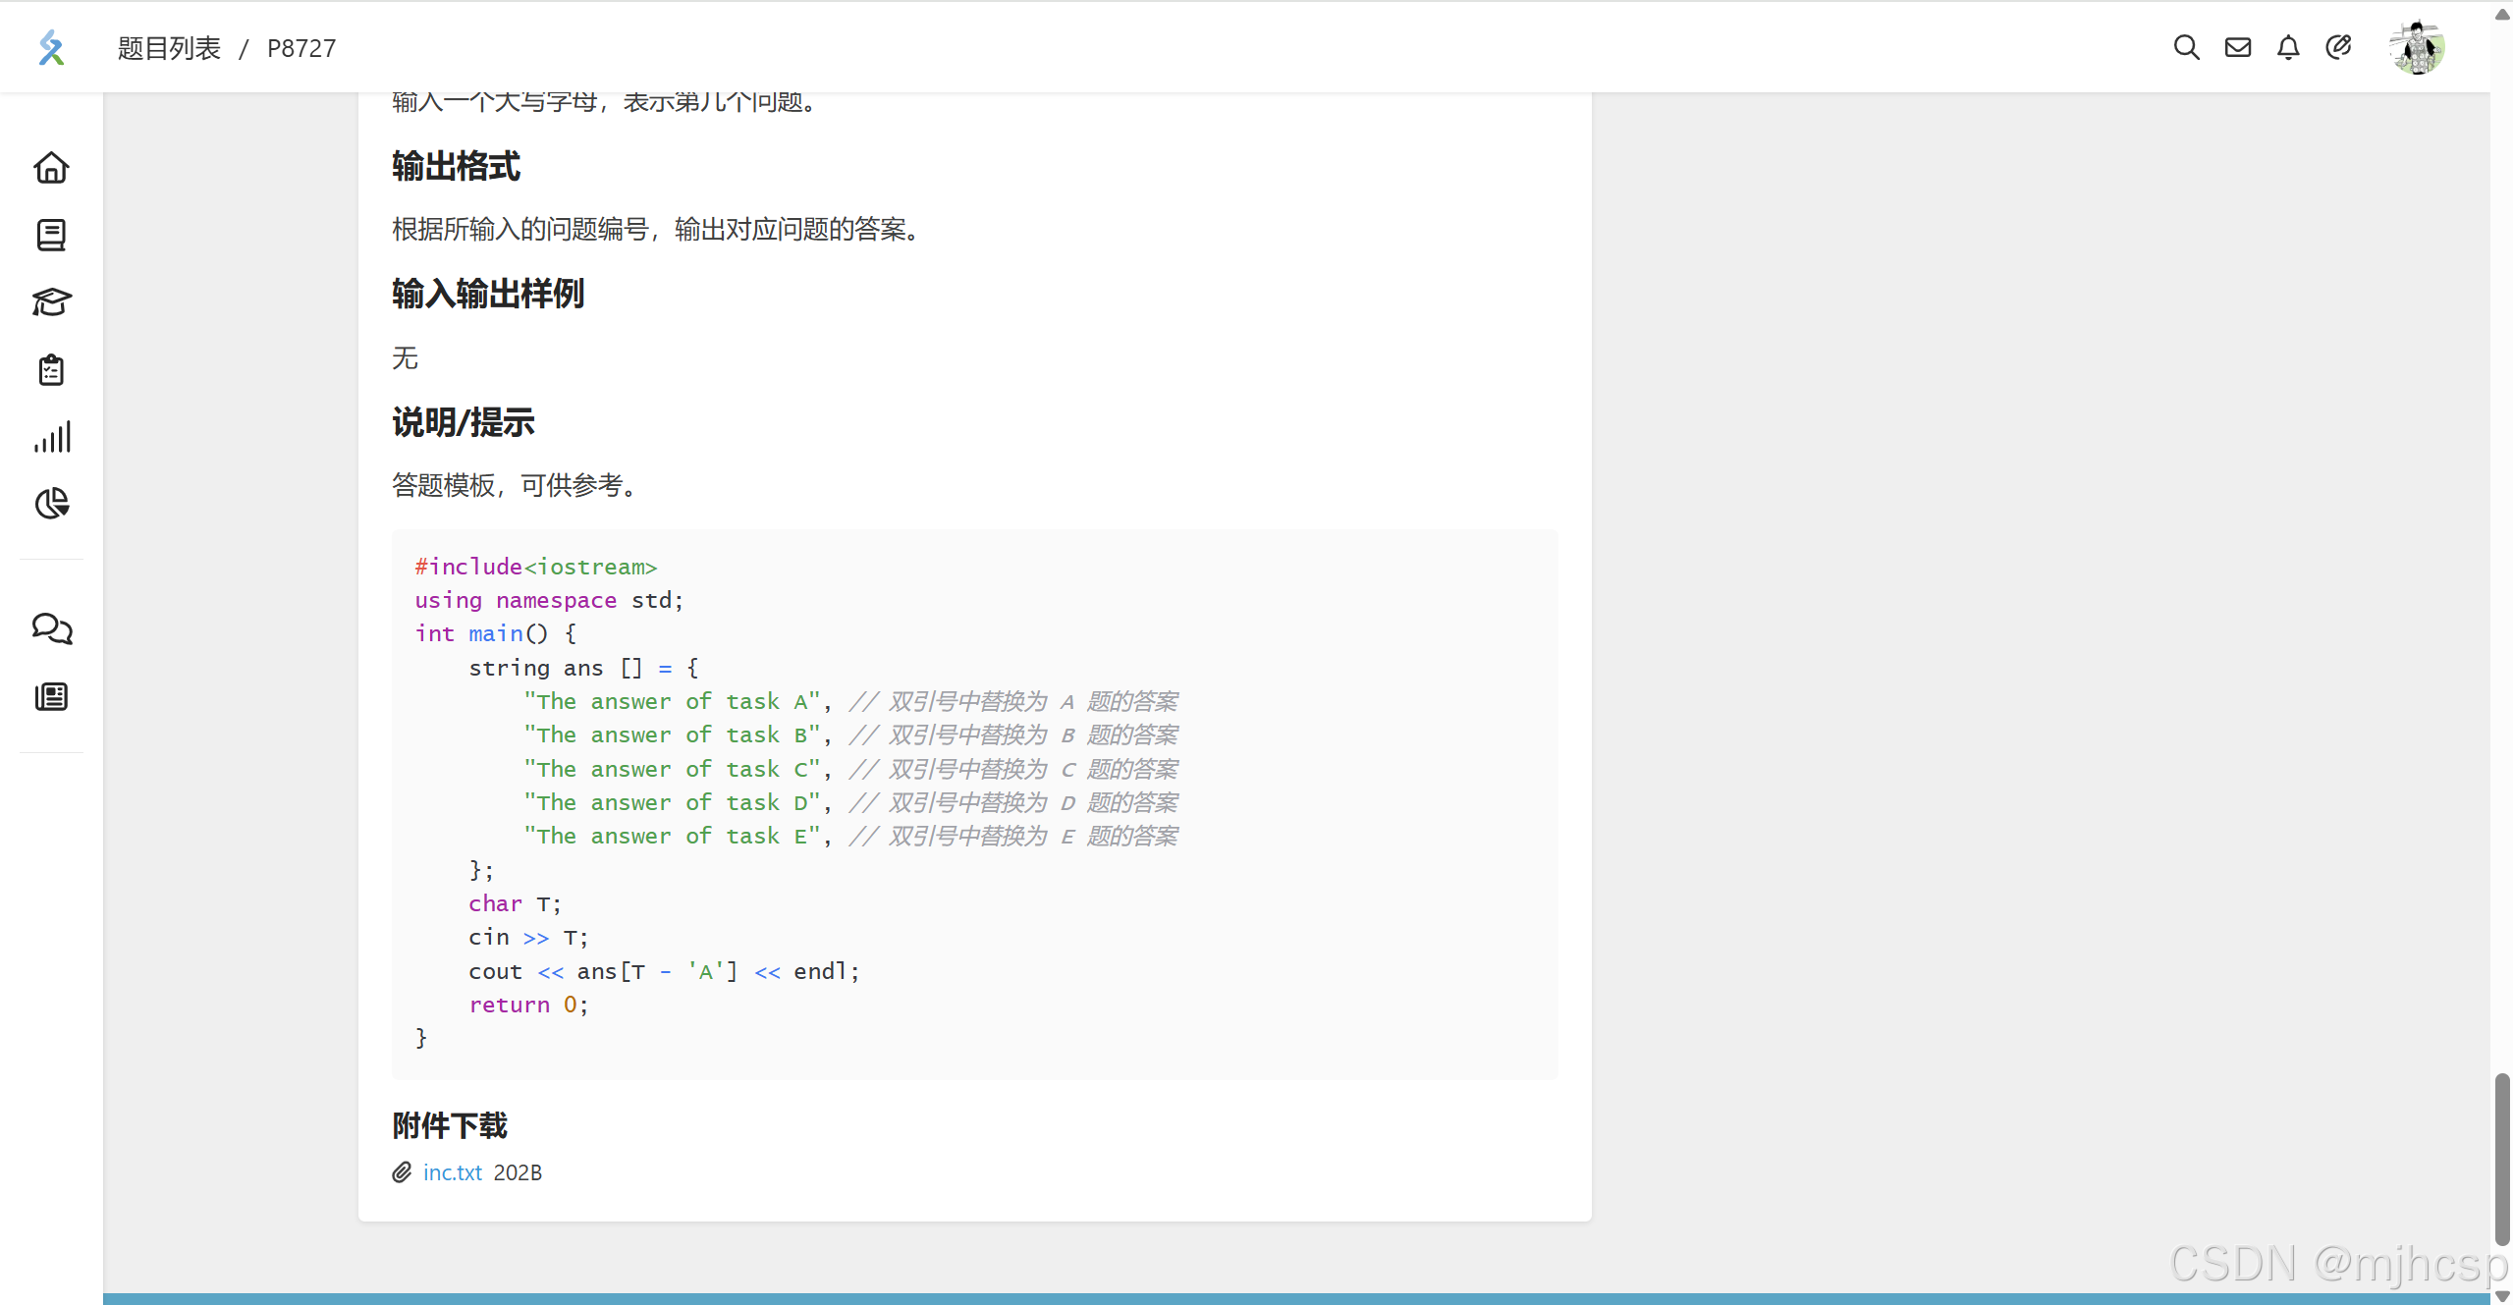The height and width of the screenshot is (1305, 2513).
Task: Click the pen edit icon in header
Action: point(2338,47)
